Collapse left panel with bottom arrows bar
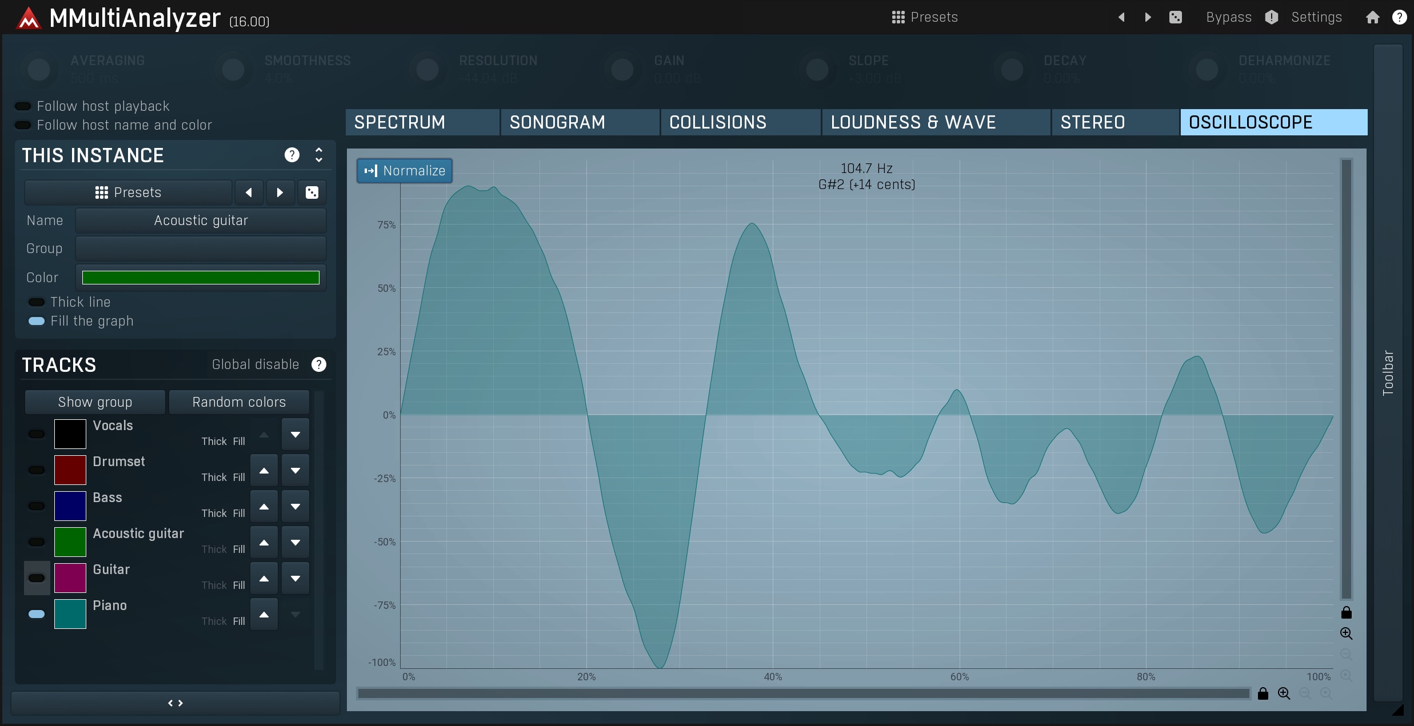Screen dimensions: 1414x726 (175, 703)
